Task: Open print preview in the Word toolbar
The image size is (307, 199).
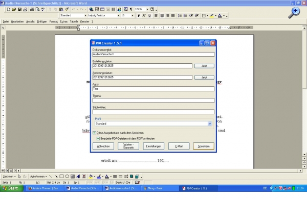Action: tap(37, 9)
